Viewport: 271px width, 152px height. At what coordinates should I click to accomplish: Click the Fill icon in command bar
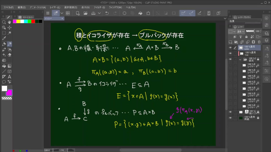coord(140,13)
